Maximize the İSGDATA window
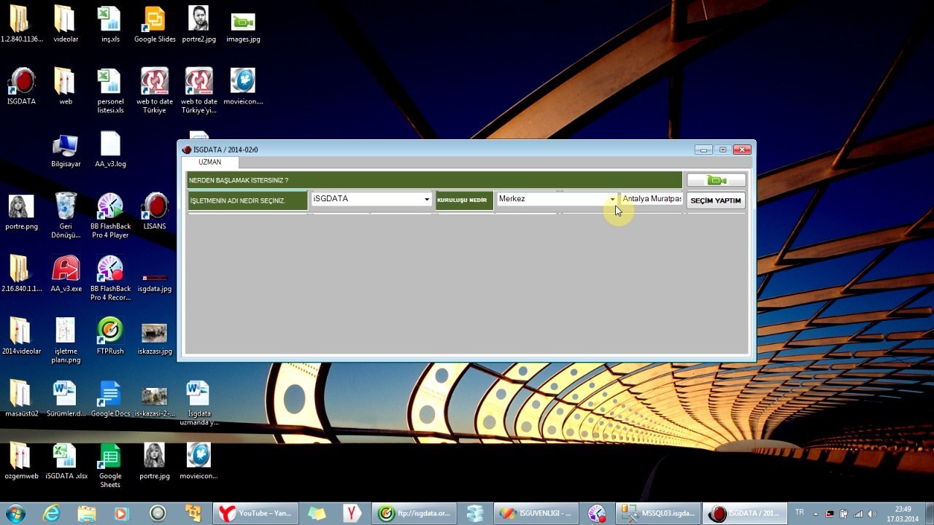 [722, 149]
